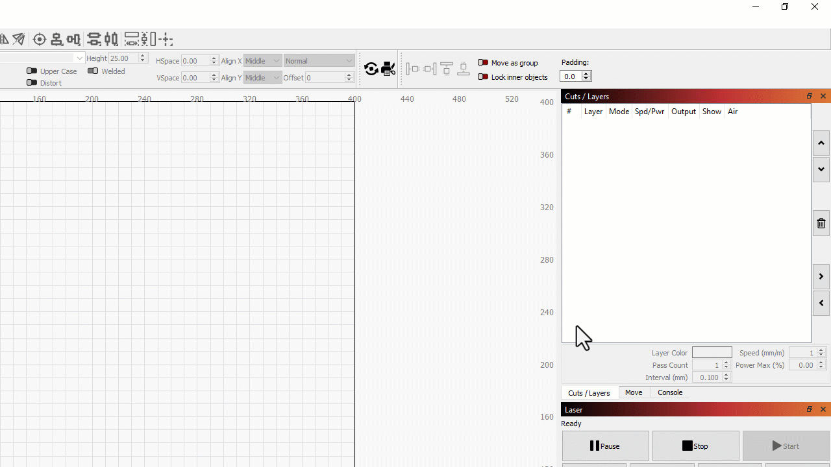Click the Layer Color swatch field
This screenshot has width=831, height=467.
(x=712, y=352)
